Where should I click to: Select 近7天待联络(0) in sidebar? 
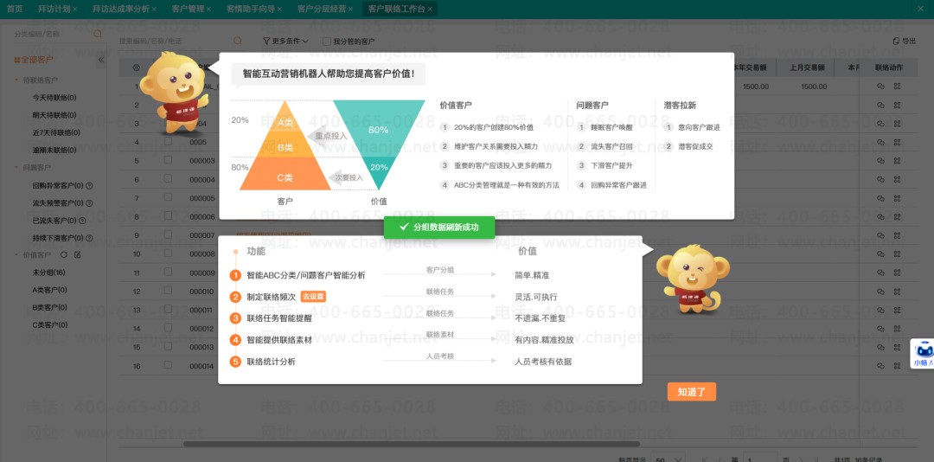[x=56, y=132]
